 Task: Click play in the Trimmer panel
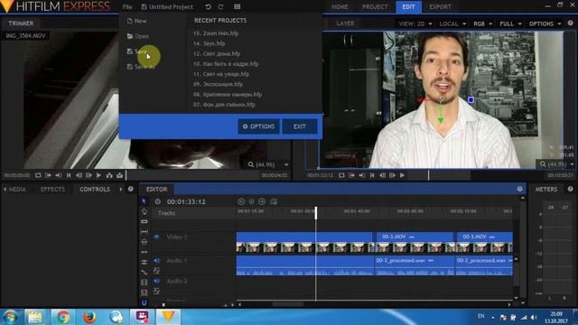(x=98, y=175)
